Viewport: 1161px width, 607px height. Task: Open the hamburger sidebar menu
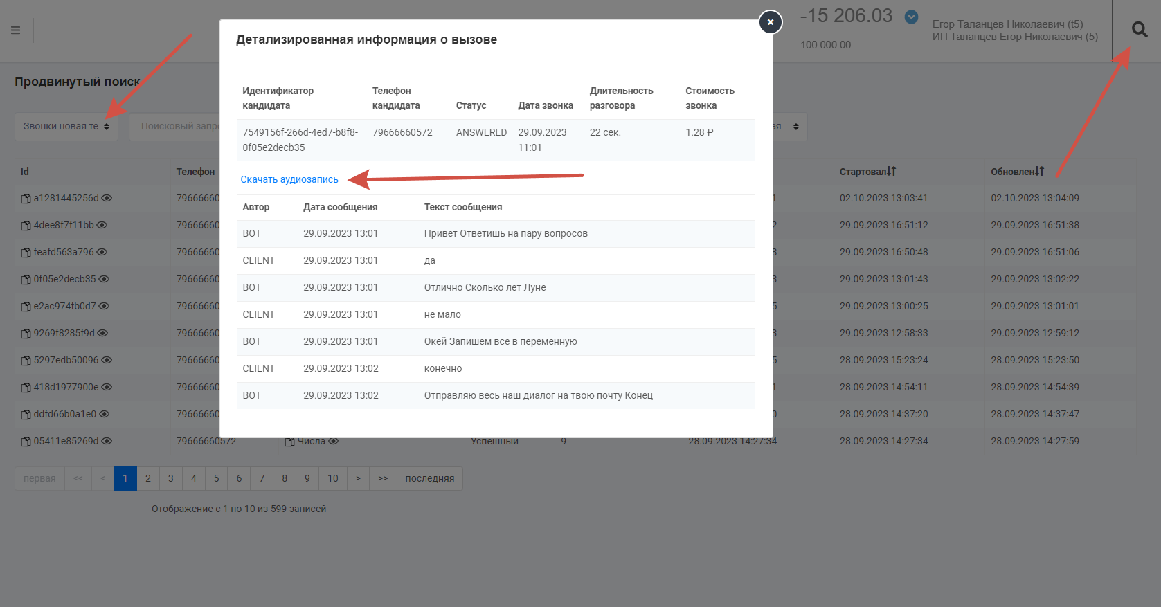pos(15,30)
